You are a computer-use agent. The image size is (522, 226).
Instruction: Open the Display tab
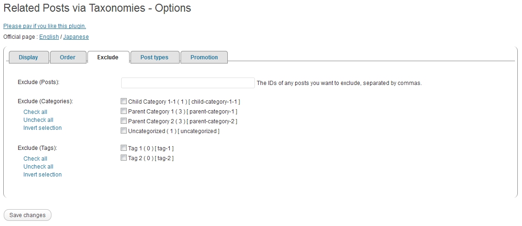28,57
